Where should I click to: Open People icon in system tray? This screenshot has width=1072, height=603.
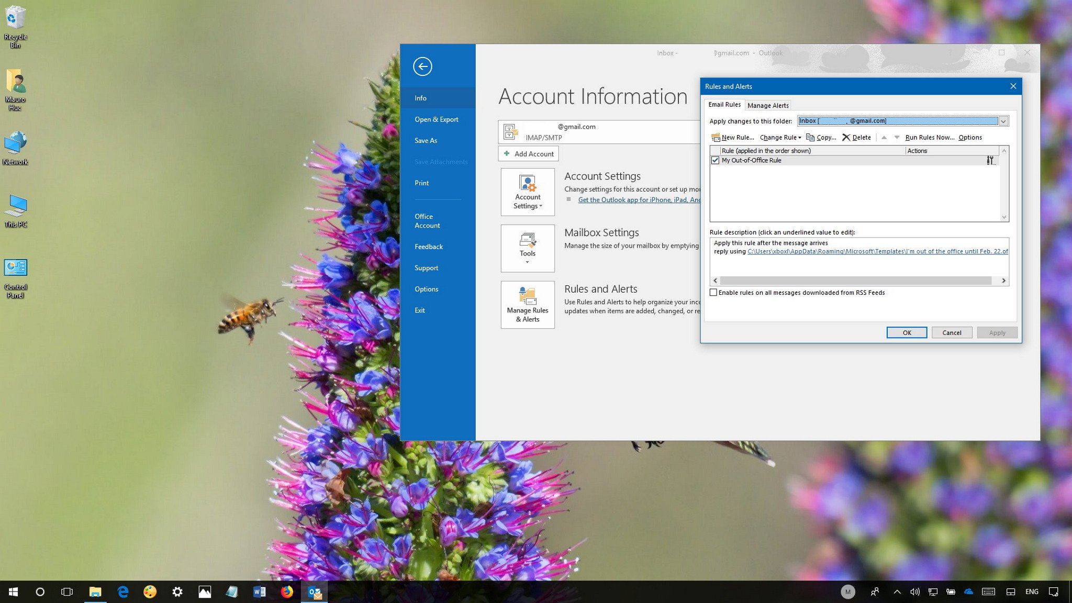pos(875,591)
